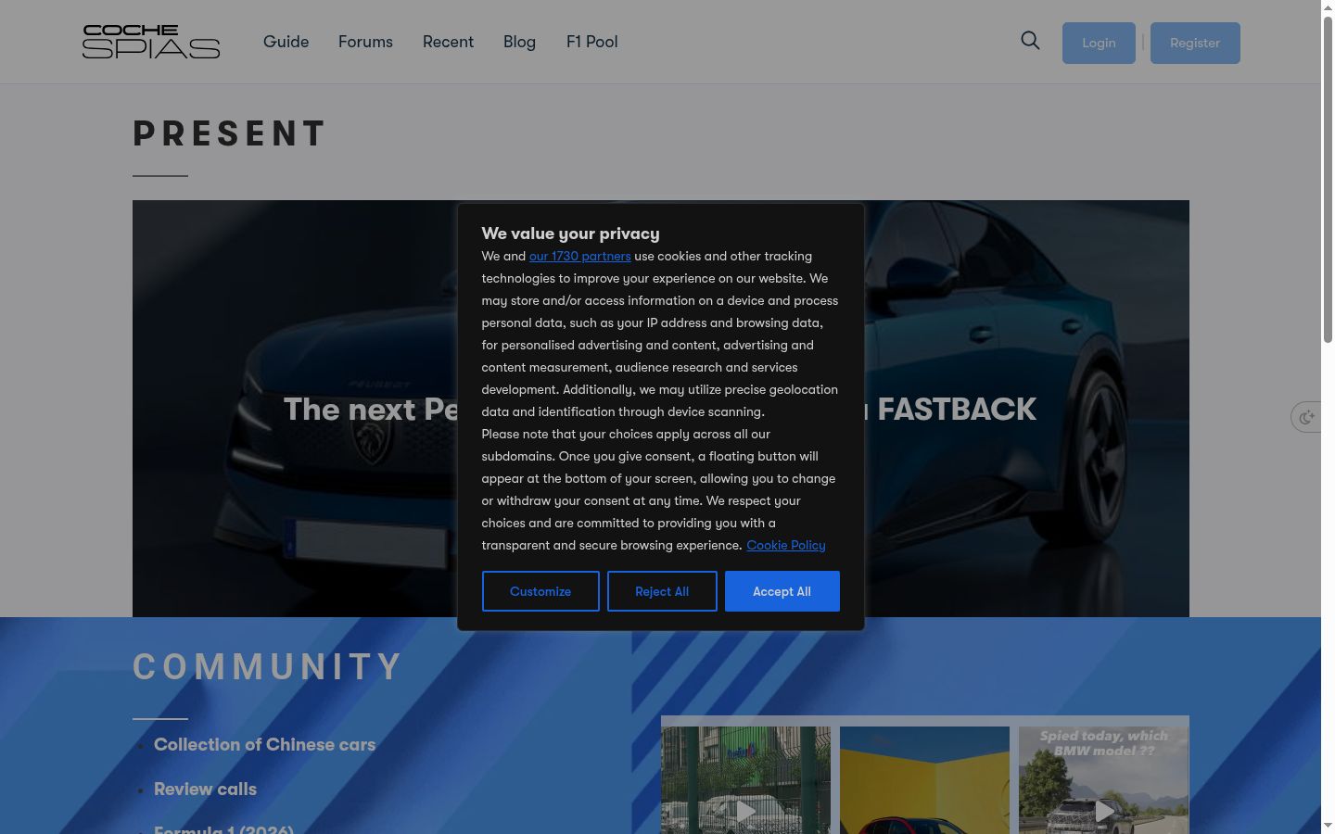Open the red car photo thumbnail
This screenshot has width=1335, height=834.
[924, 780]
